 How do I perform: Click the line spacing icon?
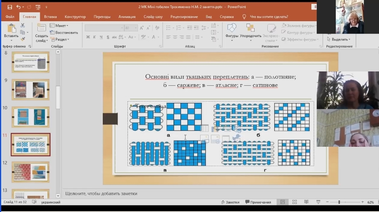point(204,28)
